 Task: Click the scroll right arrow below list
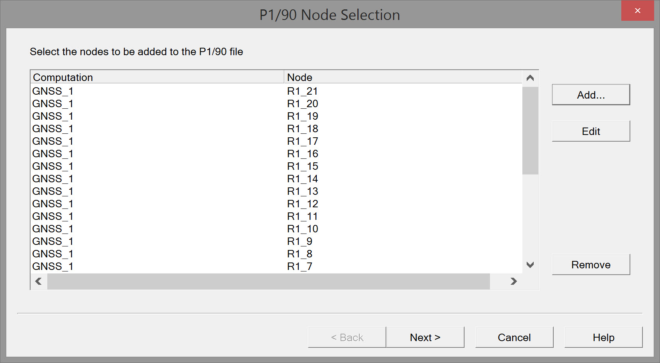[513, 281]
